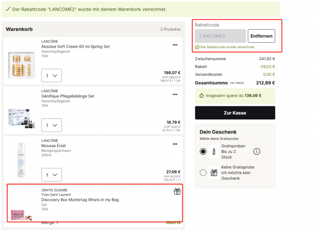The image size is (315, 232).
Task: Open the Génifique Pflegelieblinge Set product link
Action: click(68, 96)
